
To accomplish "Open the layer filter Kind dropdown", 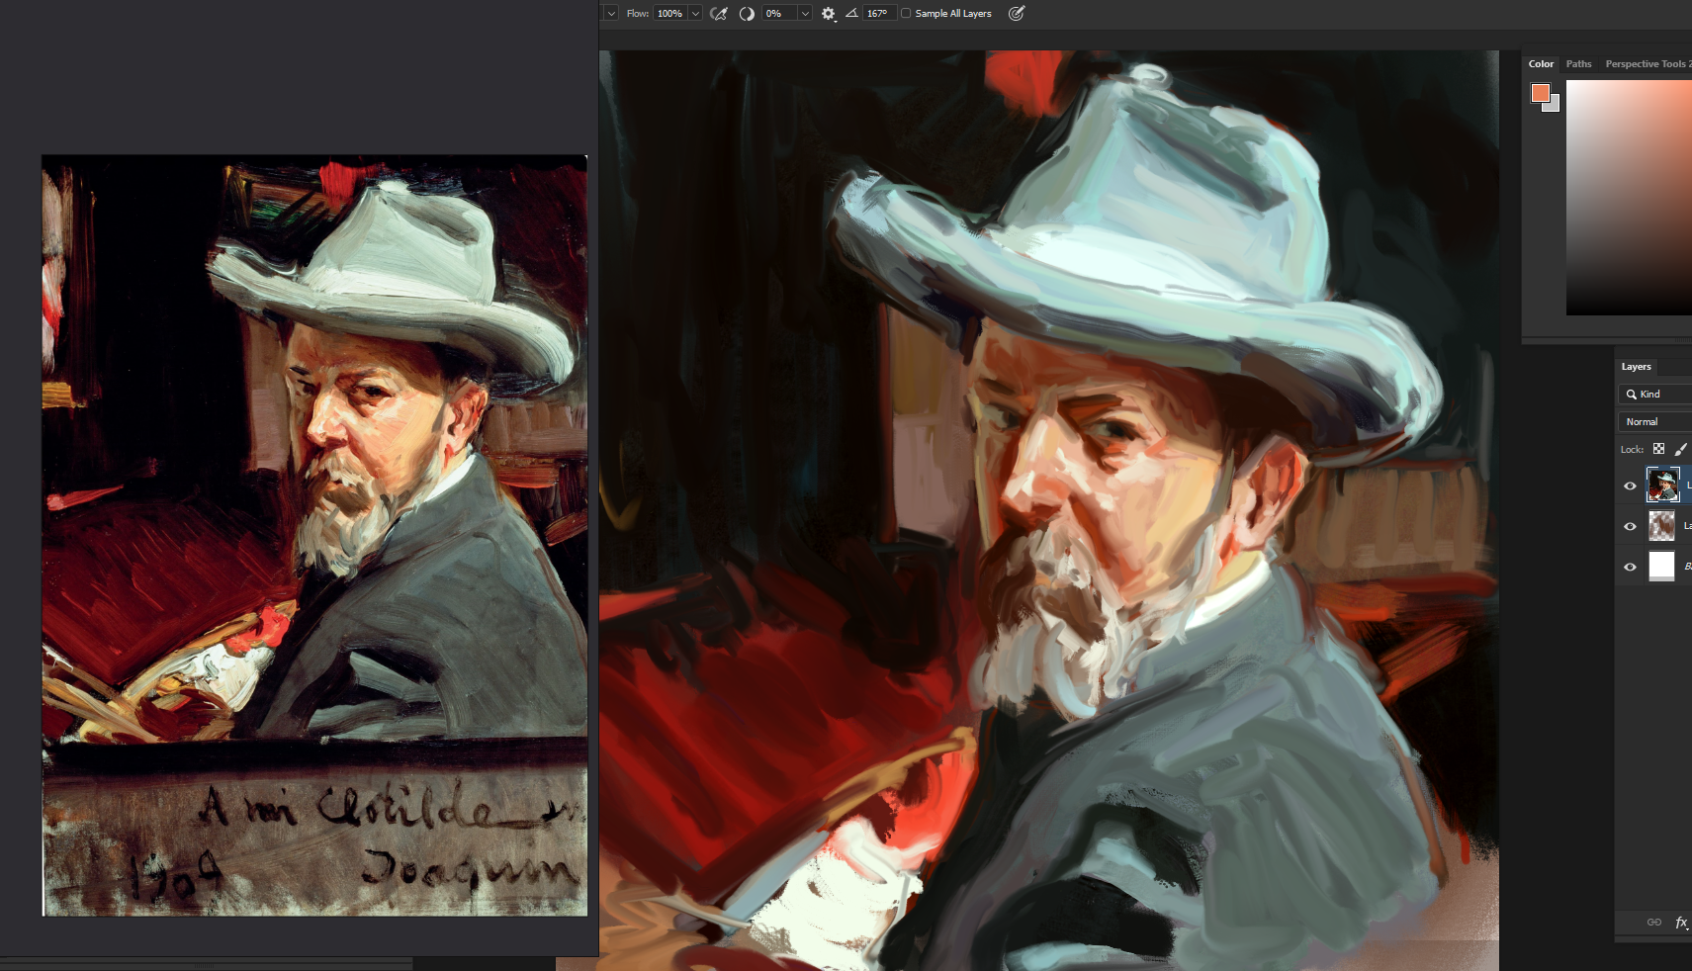I will [x=1654, y=395].
